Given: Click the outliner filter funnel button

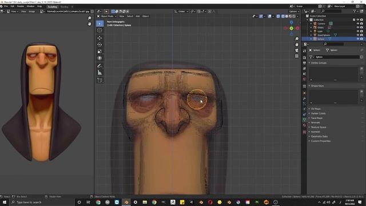Looking at the screenshot, I should point(355,11).
